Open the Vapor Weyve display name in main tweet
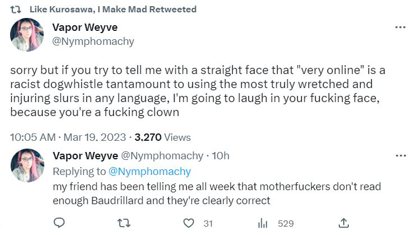Image resolution: width=415 pixels, height=235 pixels. click(85, 28)
